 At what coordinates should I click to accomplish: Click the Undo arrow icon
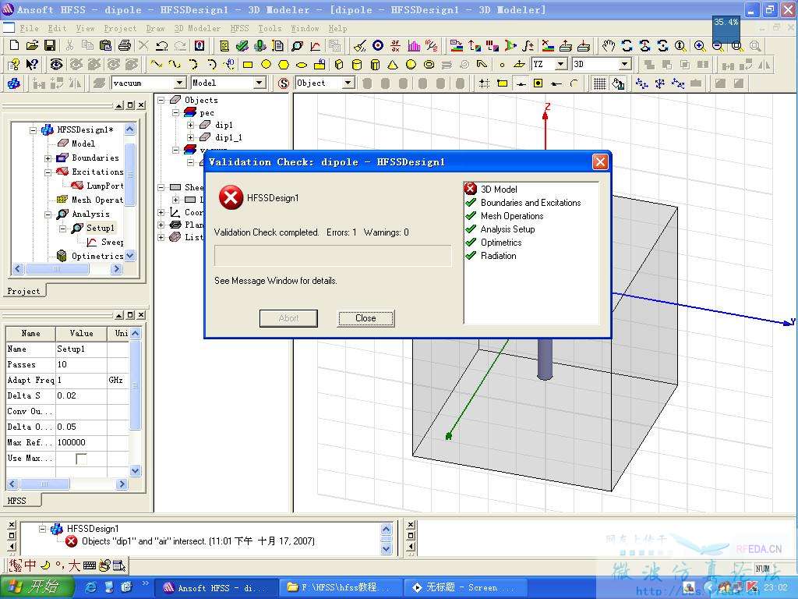(x=162, y=45)
